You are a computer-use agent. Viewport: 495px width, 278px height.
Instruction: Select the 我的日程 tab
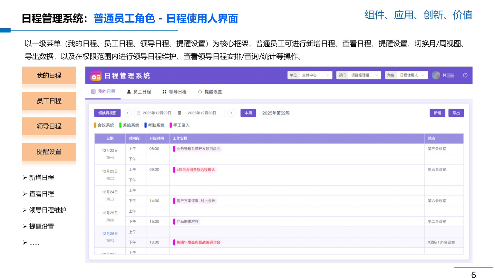tap(103, 92)
